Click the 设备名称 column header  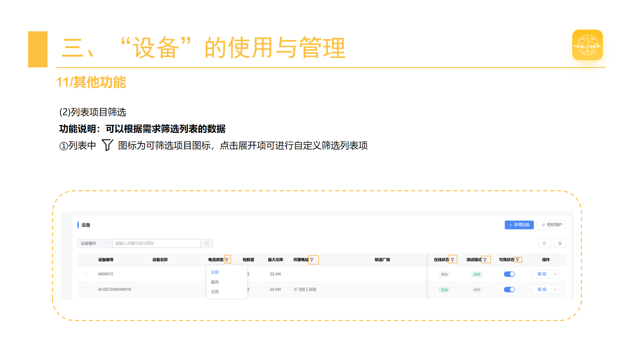click(x=160, y=260)
